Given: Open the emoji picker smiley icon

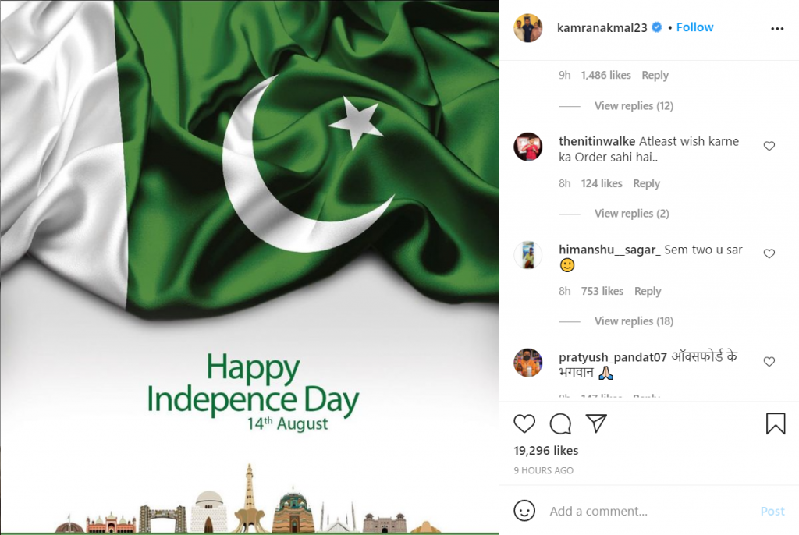Looking at the screenshot, I should click(524, 511).
